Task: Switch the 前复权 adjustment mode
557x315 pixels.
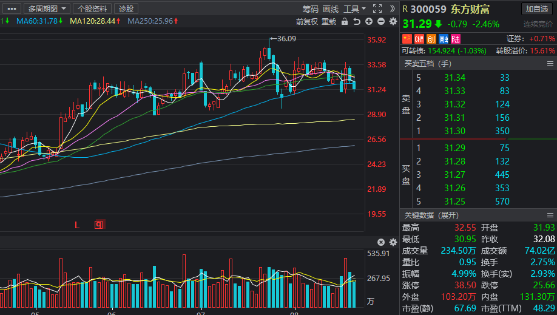Action: (307, 22)
